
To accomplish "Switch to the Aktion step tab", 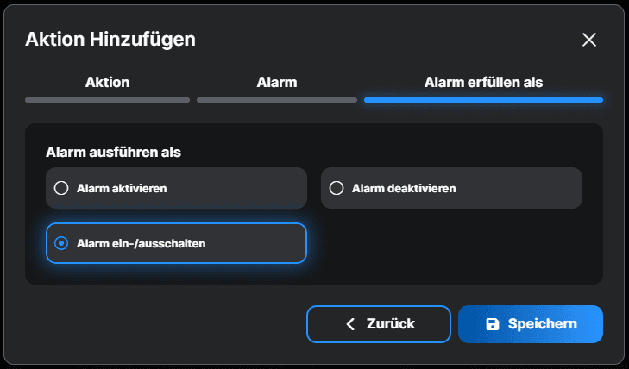I will [x=107, y=83].
